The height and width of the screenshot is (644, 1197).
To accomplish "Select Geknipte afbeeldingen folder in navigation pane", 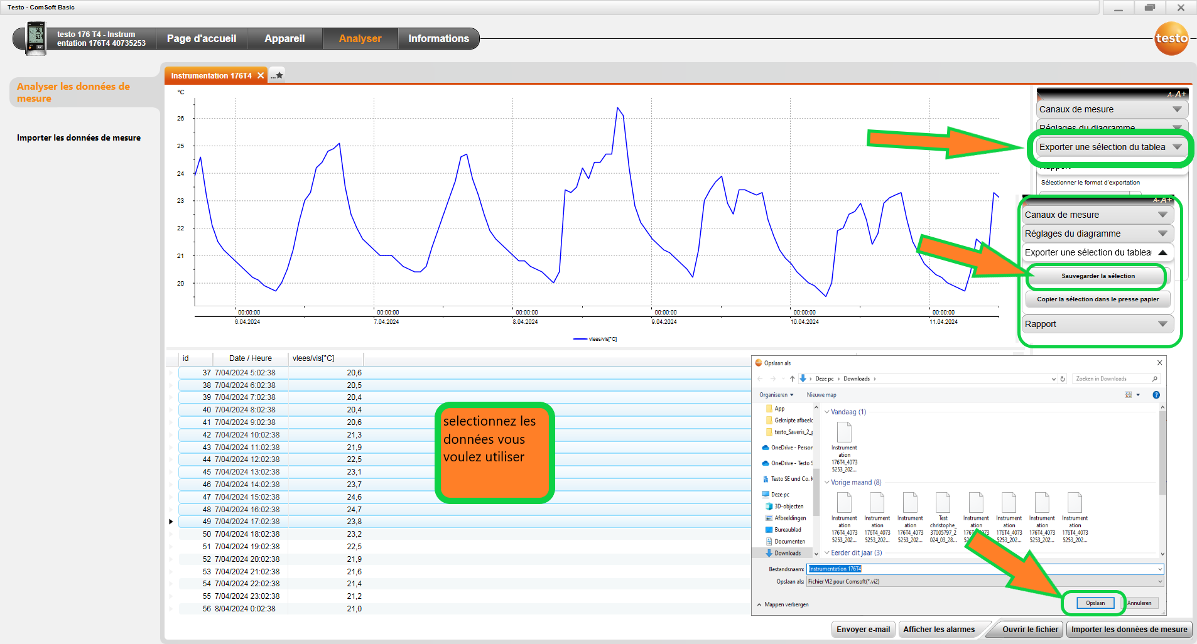I will (789, 421).
